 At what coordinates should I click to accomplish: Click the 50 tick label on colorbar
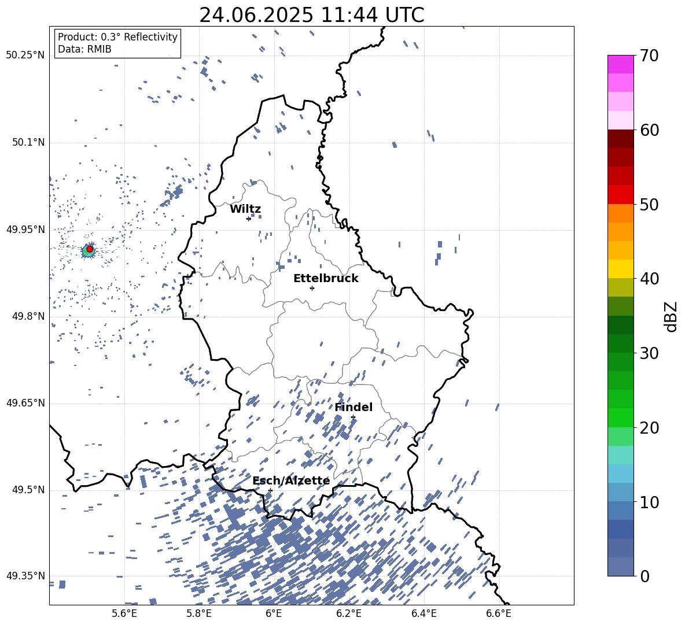649,204
